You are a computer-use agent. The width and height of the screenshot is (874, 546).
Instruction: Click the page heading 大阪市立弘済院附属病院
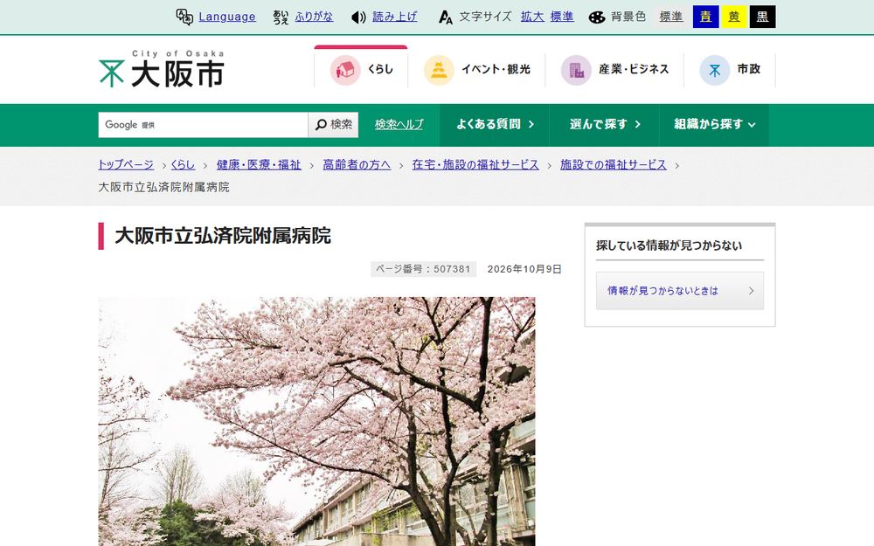(x=223, y=236)
